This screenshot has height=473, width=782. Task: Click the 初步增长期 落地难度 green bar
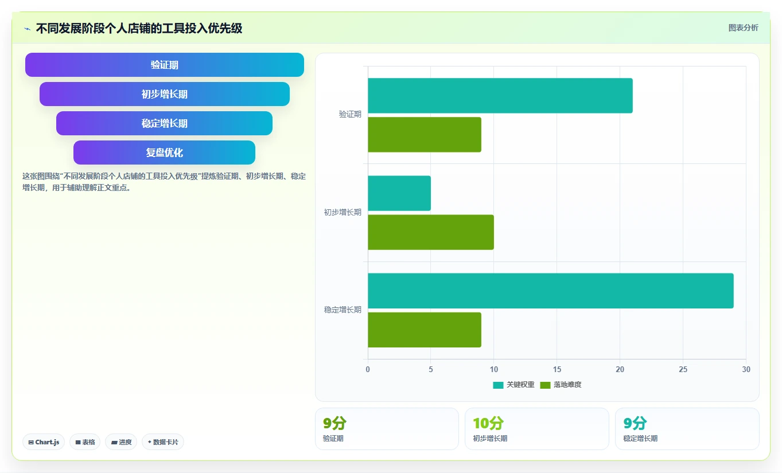(x=431, y=232)
